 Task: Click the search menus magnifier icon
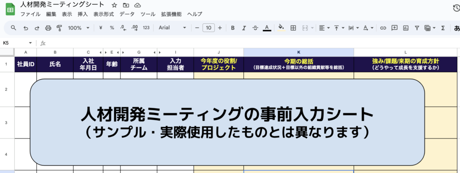(x=13, y=28)
